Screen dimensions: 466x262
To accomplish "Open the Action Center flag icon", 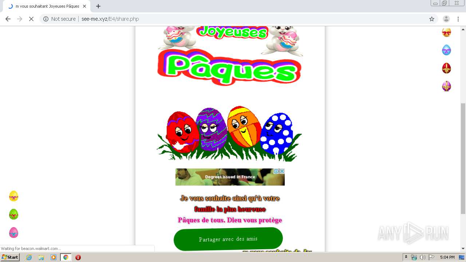I will [x=431, y=257].
